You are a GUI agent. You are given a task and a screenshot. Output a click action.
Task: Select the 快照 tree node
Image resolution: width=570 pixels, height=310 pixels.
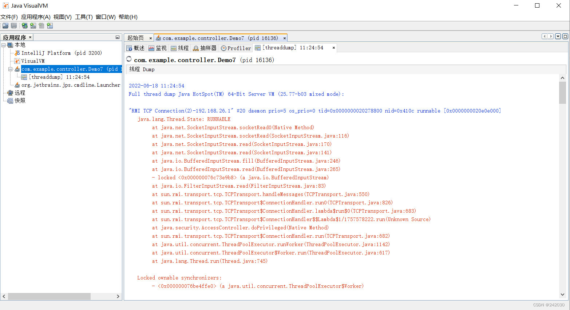point(20,101)
